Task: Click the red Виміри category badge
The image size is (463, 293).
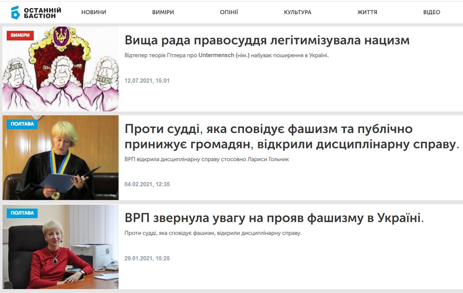Action: coord(20,35)
